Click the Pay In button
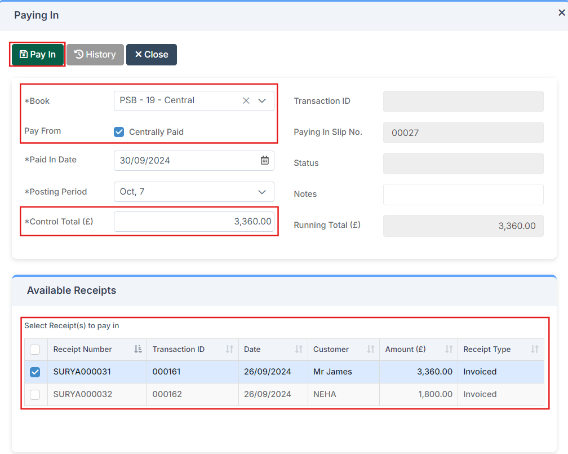 [x=37, y=55]
